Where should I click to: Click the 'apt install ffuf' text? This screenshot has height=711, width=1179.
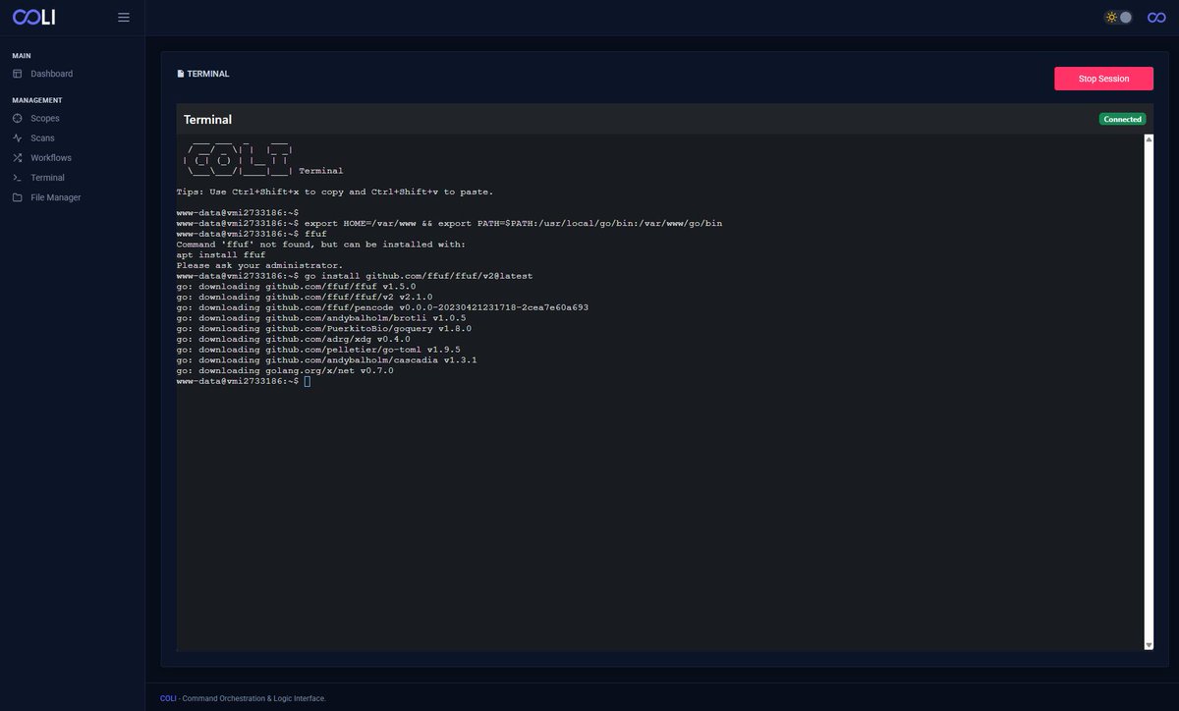pyautogui.click(x=221, y=254)
